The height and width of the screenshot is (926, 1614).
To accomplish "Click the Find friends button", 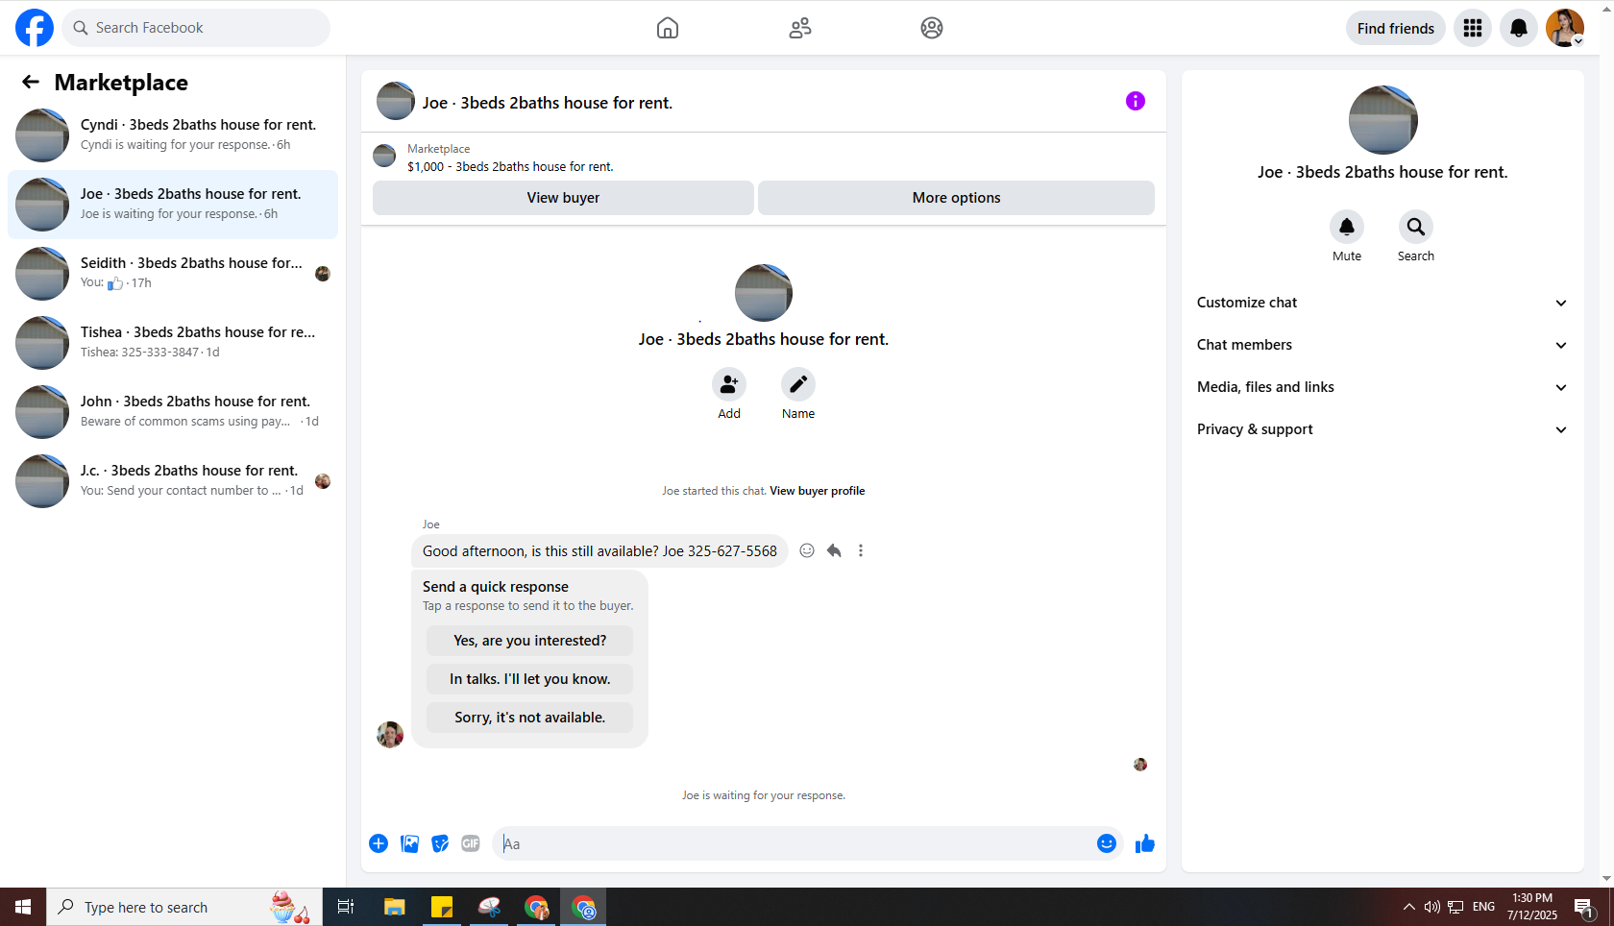I will [1396, 28].
